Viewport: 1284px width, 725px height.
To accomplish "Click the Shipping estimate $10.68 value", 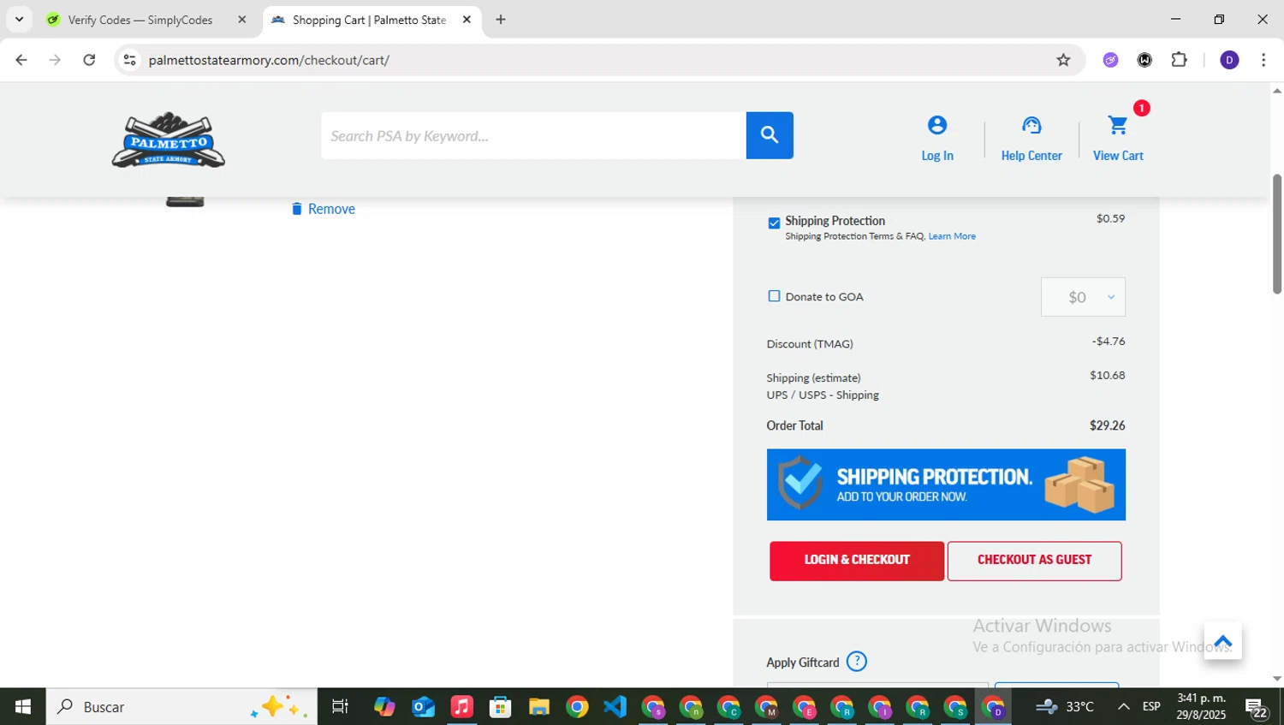I will [x=1108, y=375].
